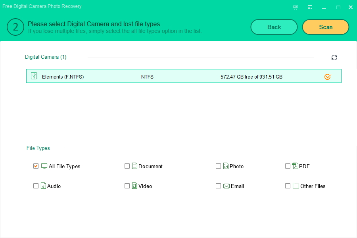Viewport: 357px width, 238px height.
Task: Click the Other Files folder icon
Action: tap(296, 186)
